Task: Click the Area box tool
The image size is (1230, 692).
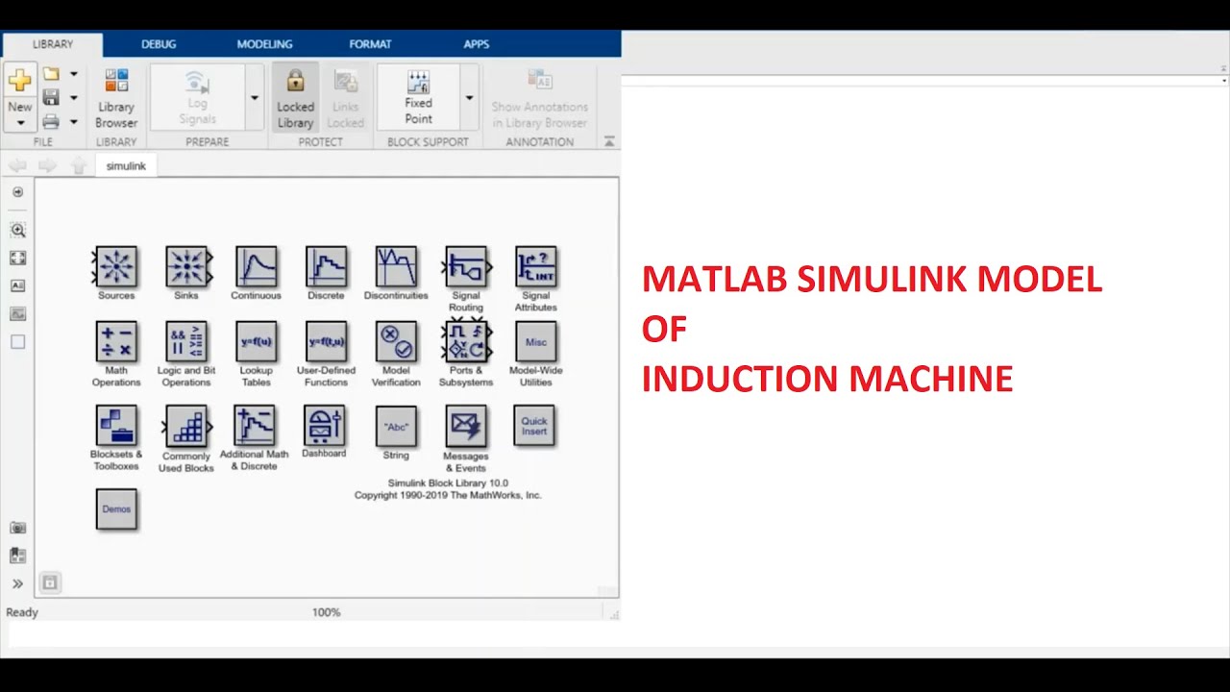Action: (x=17, y=342)
